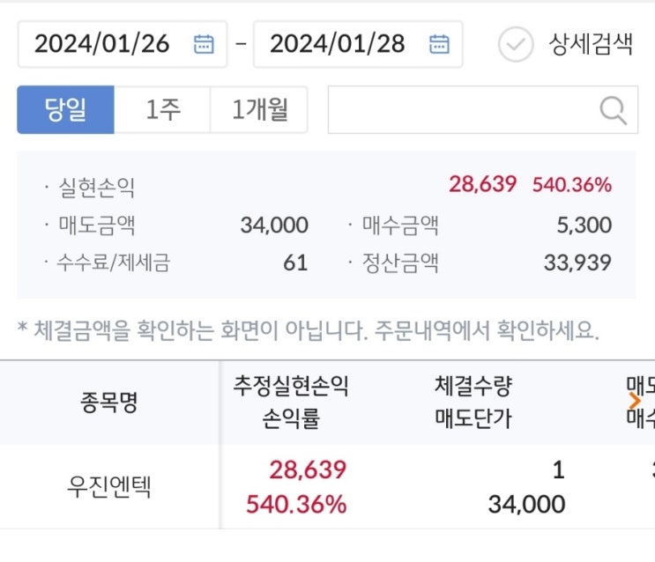Click the 매도단가 34,000 cell for 우진엔텍
655x562 pixels.
click(x=526, y=504)
